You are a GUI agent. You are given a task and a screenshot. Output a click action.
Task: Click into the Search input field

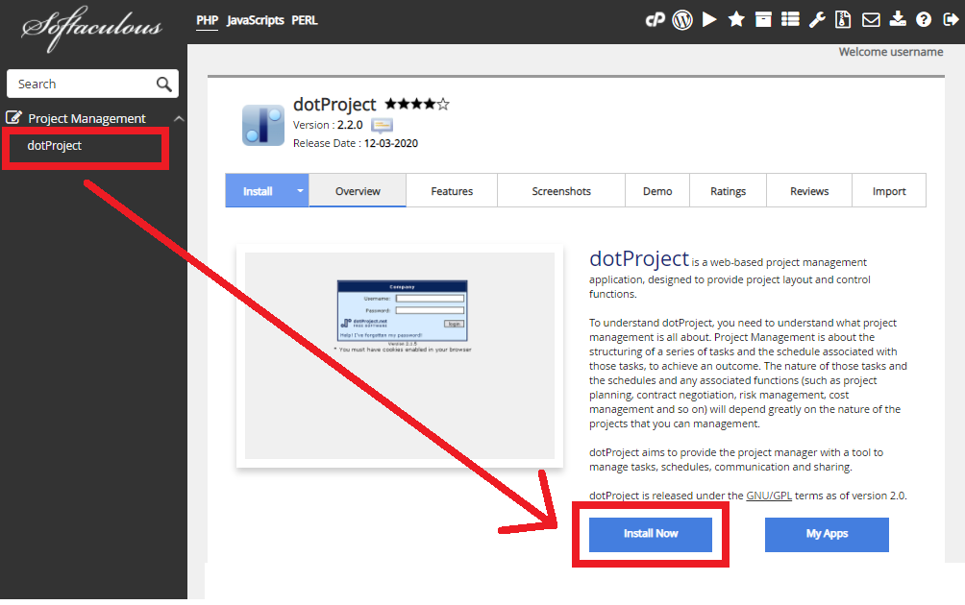(x=82, y=84)
